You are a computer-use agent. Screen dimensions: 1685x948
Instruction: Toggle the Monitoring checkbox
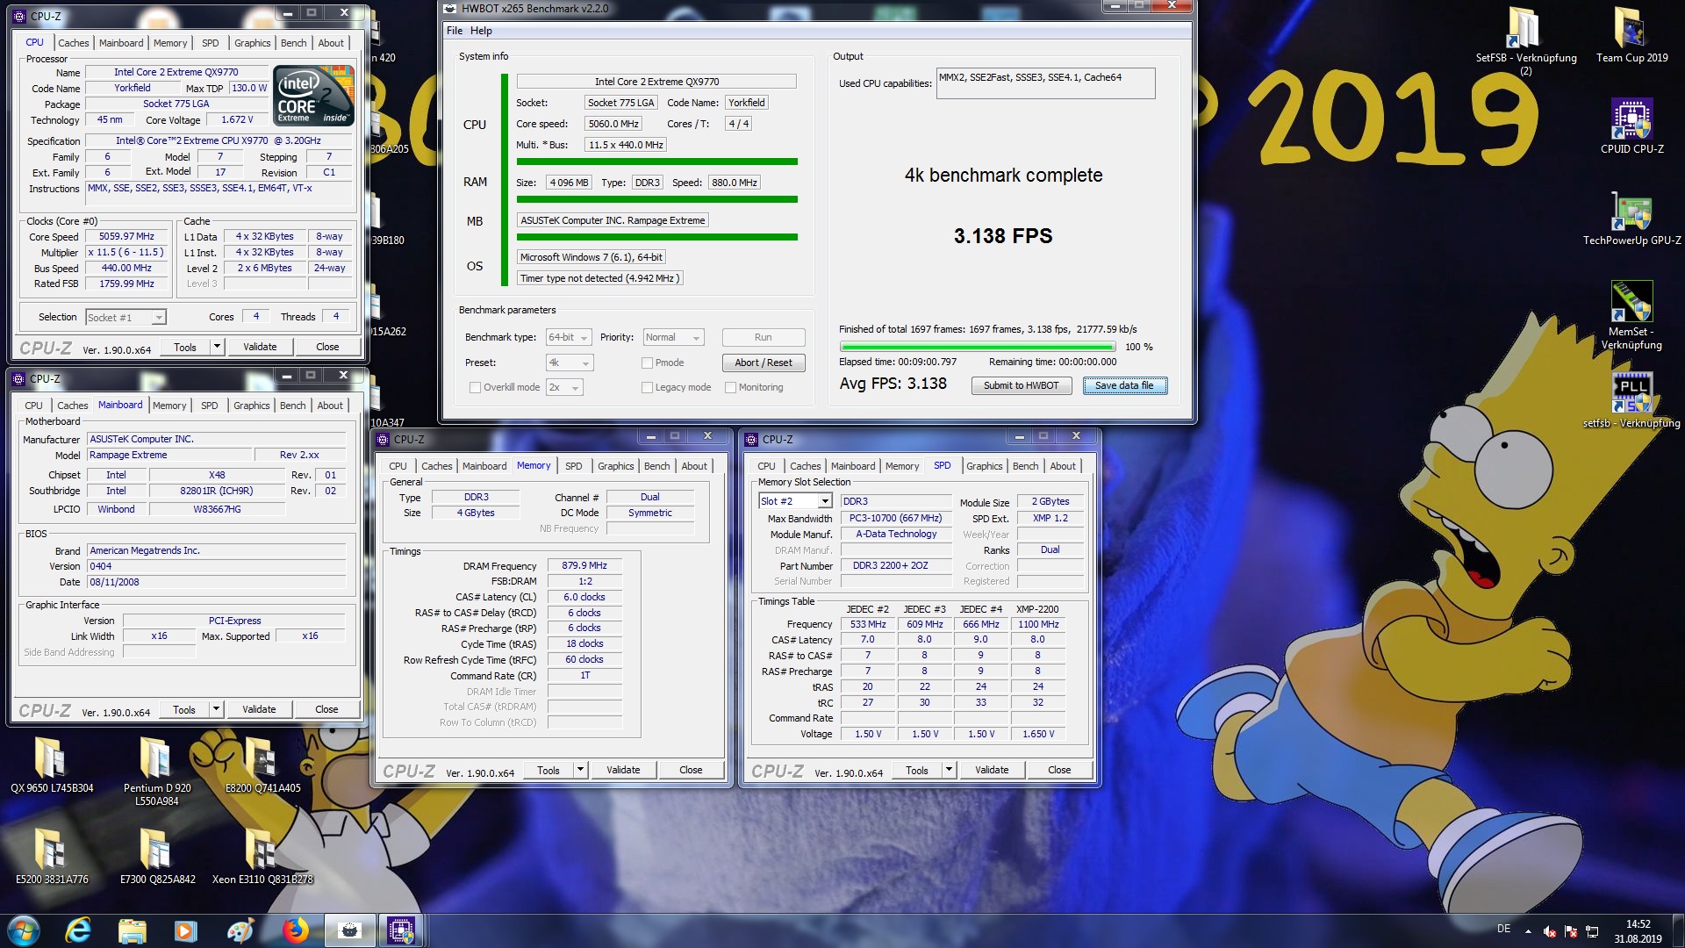[730, 387]
